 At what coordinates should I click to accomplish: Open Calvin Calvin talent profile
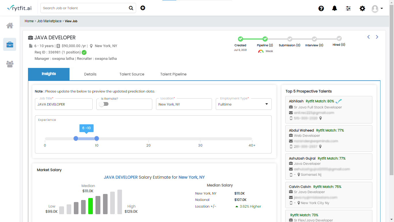(300, 187)
